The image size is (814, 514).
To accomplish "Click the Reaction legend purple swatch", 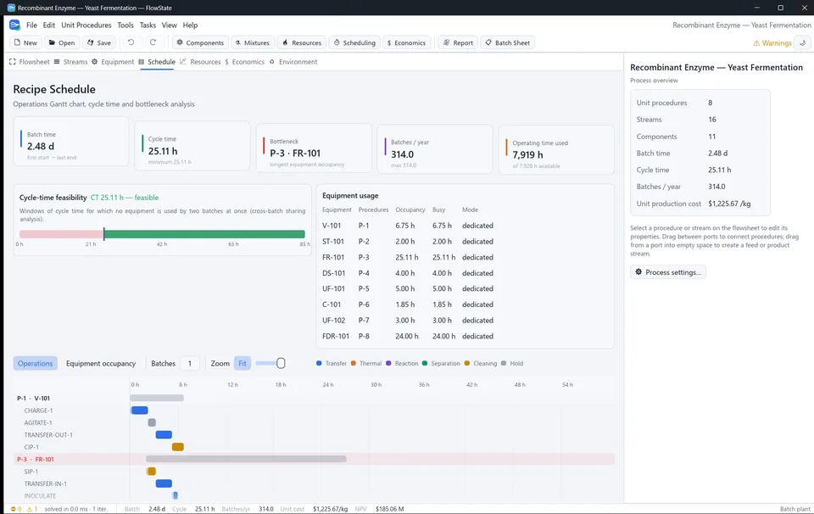I will [x=388, y=363].
